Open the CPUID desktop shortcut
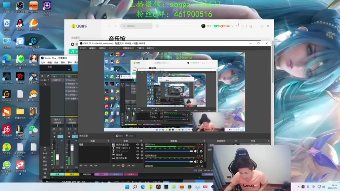Image resolution: width=340 pixels, height=191 pixels. pos(47,8)
